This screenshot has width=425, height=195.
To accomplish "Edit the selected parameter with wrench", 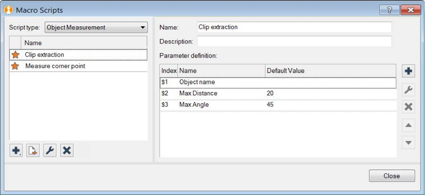I will click(408, 90).
